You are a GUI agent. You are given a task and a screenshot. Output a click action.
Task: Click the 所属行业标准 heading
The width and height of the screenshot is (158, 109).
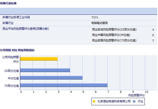pyautogui.click(x=8, y=3)
